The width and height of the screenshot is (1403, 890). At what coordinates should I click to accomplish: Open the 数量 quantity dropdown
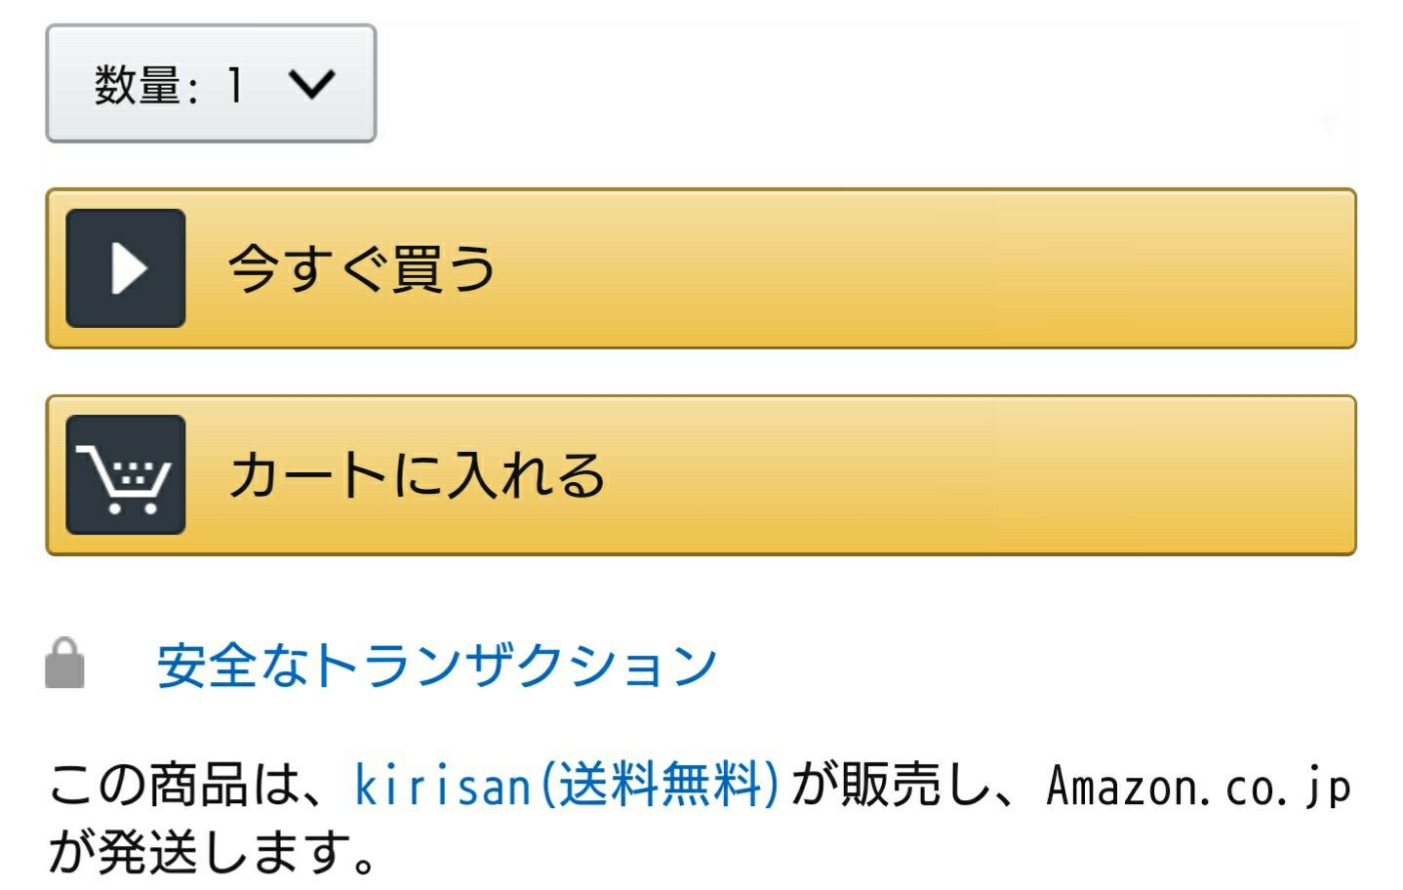[x=211, y=84]
